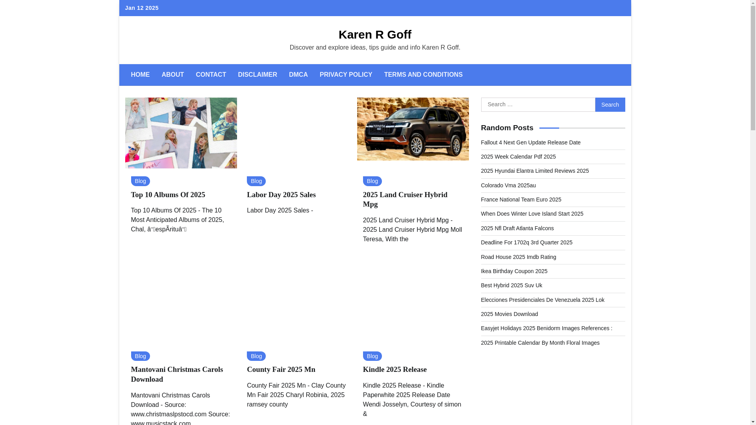This screenshot has height=425, width=756.
Task: Click Blog tag above County Fair 2025
Action: tap(256, 356)
